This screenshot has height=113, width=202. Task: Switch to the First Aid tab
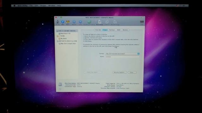point(98,30)
